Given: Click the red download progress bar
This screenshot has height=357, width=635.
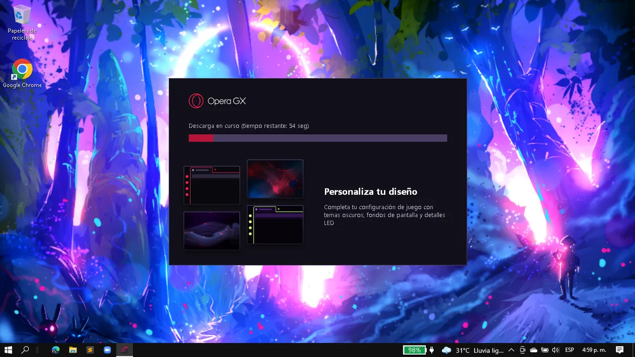Looking at the screenshot, I should (317, 138).
